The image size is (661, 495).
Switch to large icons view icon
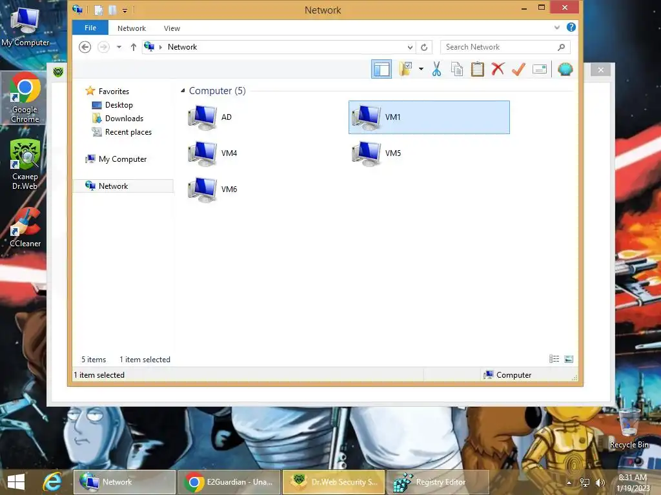(568, 358)
